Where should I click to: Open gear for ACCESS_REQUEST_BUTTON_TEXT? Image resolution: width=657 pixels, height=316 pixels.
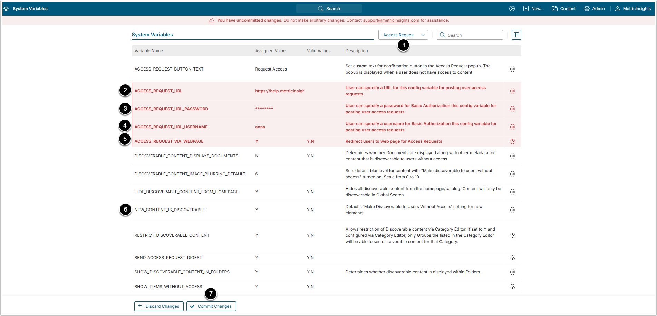513,69
